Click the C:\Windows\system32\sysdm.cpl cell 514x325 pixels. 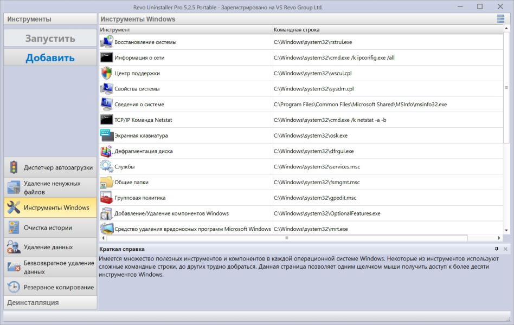(388, 89)
